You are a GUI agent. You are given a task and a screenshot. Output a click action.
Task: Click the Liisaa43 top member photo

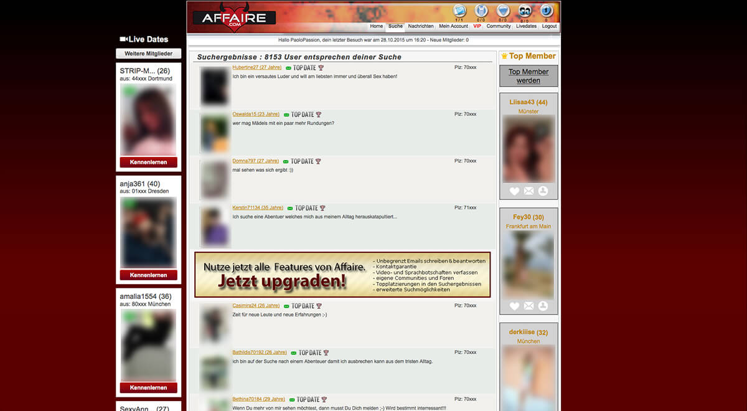click(529, 148)
